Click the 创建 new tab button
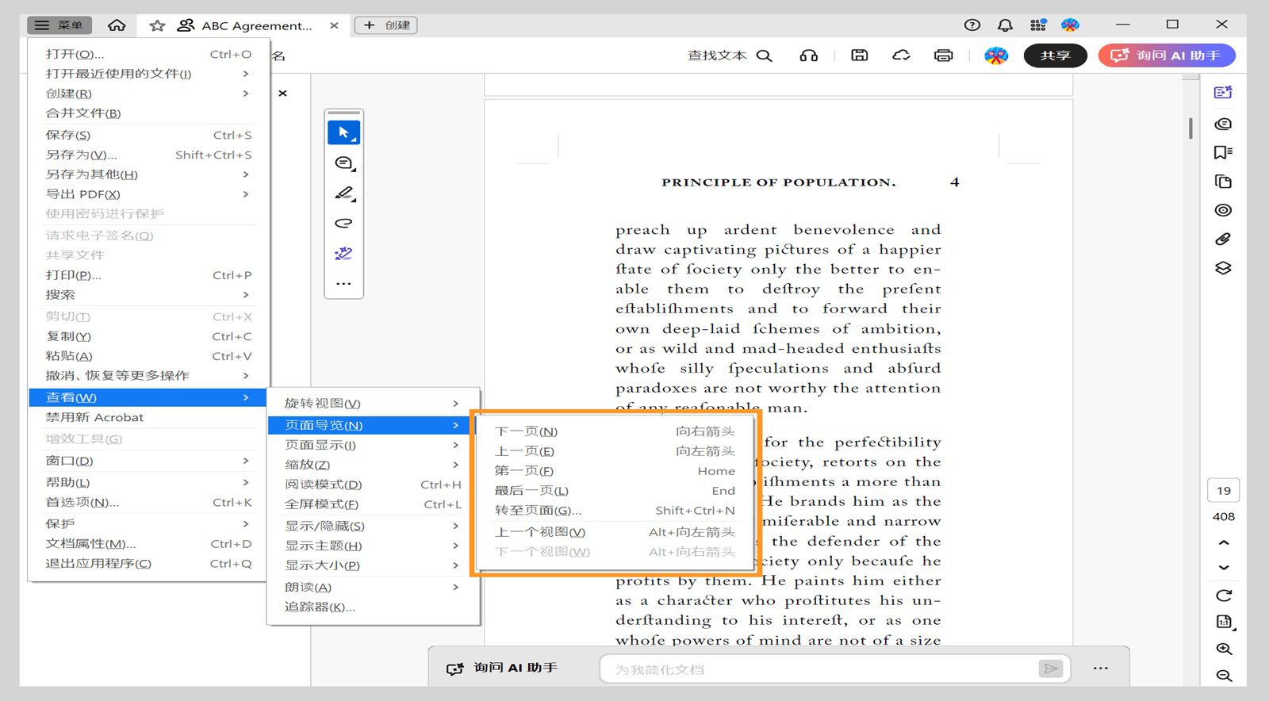Image resolution: width=1269 pixels, height=701 pixels. 386,25
